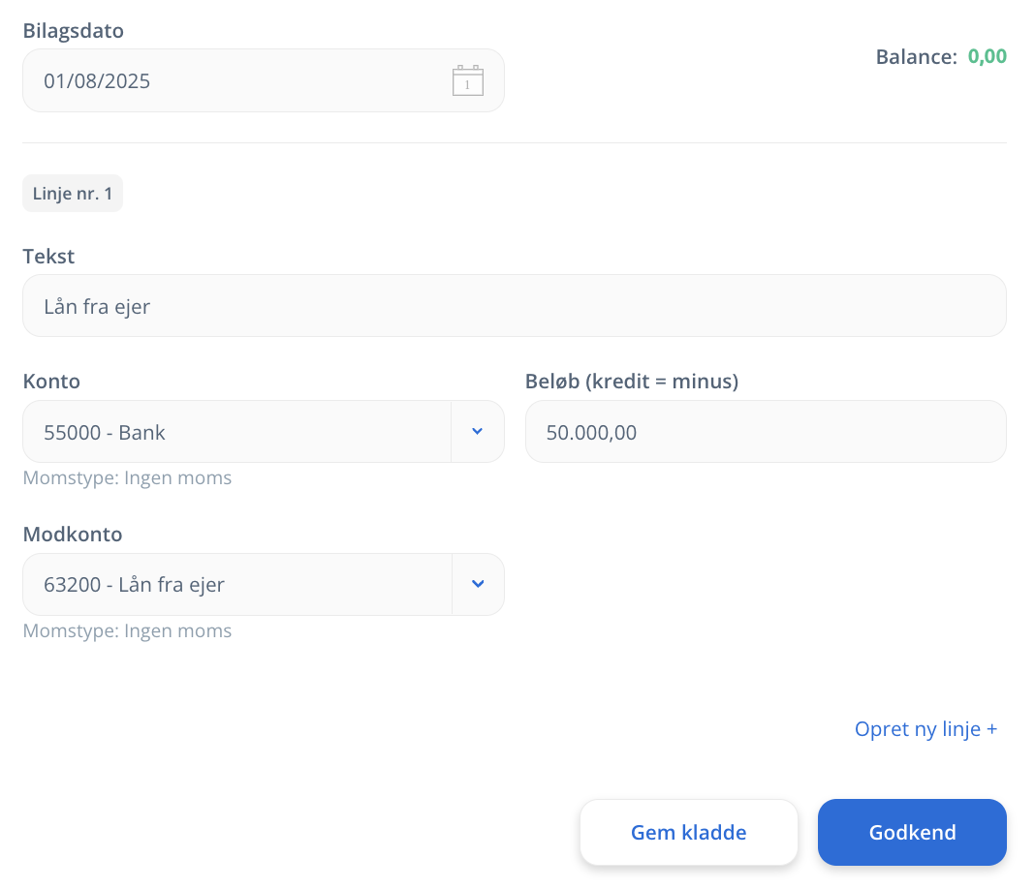Select the "Linje nr. 1" badge
1035x889 pixels.
tap(73, 194)
